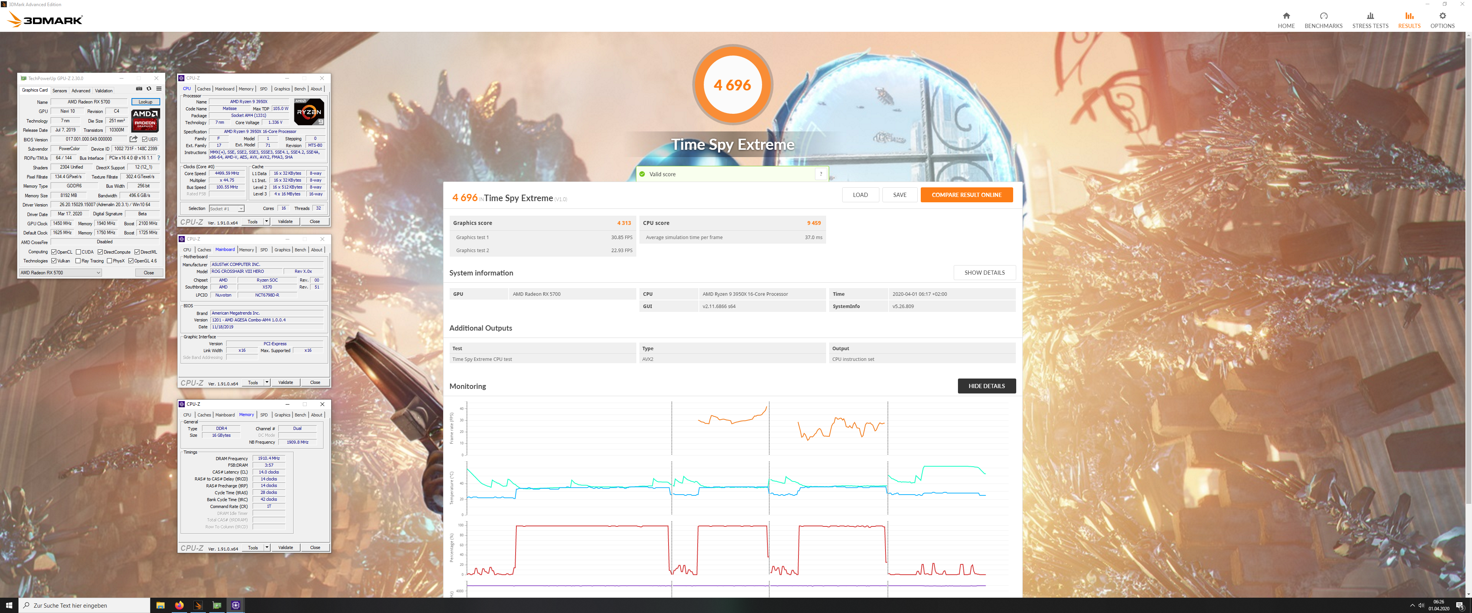Click Validate in the top CPU-Z window
This screenshot has width=1472, height=613.
coord(285,222)
